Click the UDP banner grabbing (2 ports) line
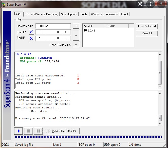 (x=44, y=104)
